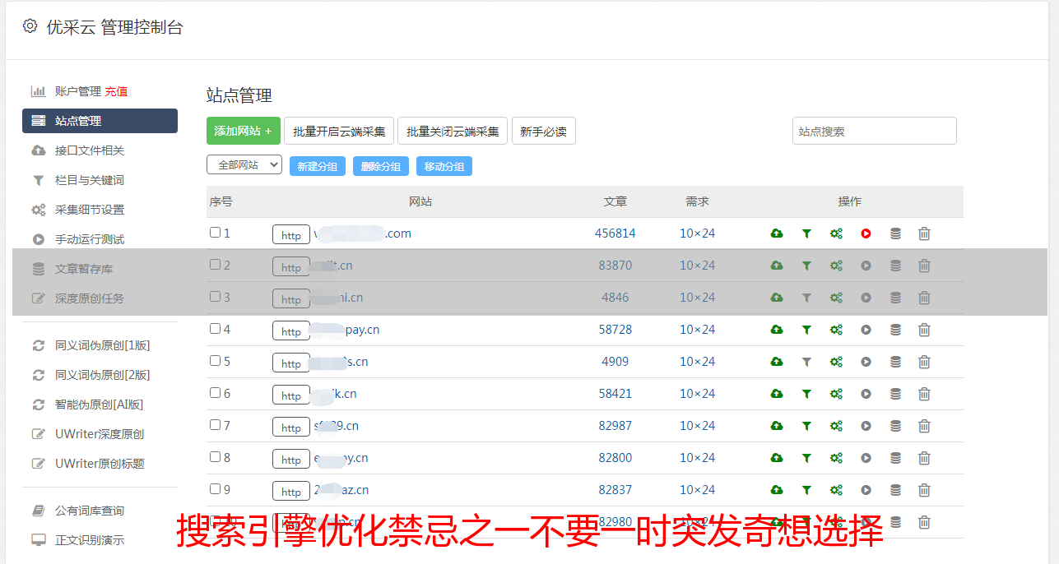Click the green filter icon in row 8

pos(806,458)
